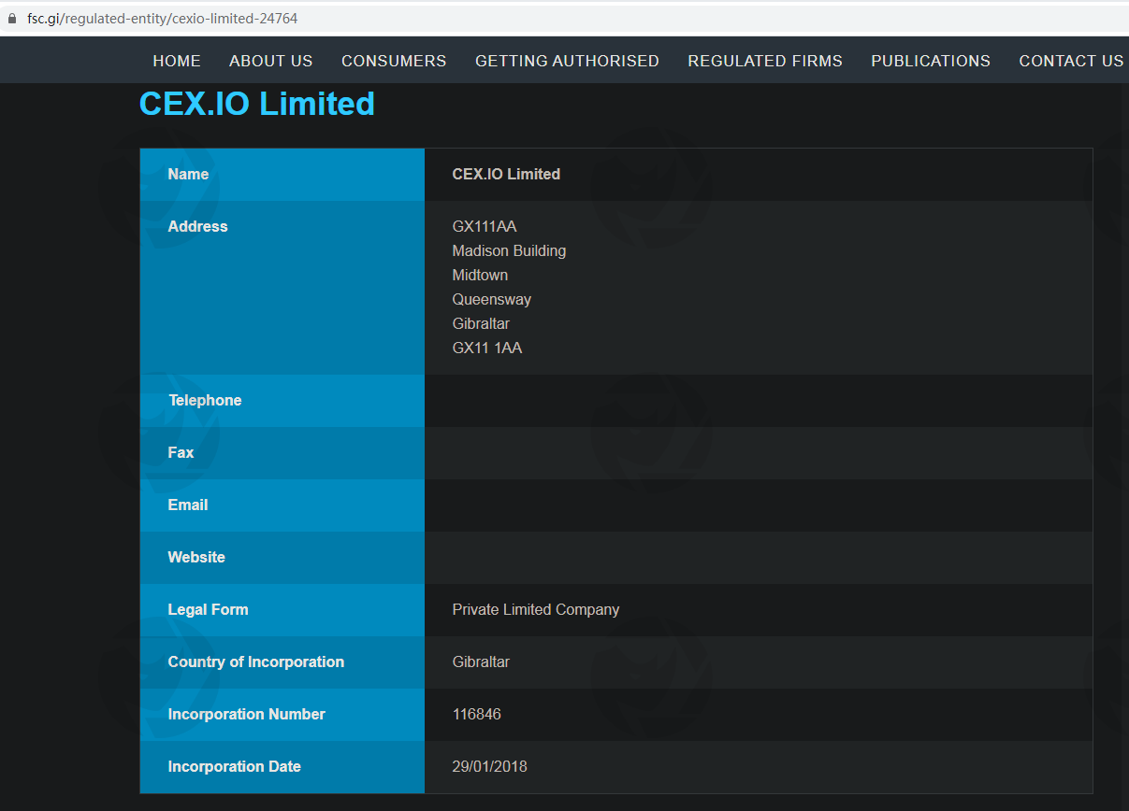
Task: Open the CONSUMERS menu item
Action: [x=394, y=60]
